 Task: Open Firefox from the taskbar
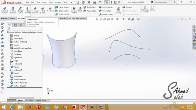click(x=29, y=107)
